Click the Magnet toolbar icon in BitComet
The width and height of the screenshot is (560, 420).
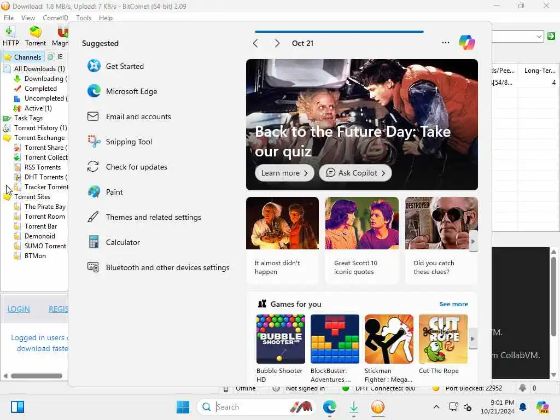click(60, 37)
